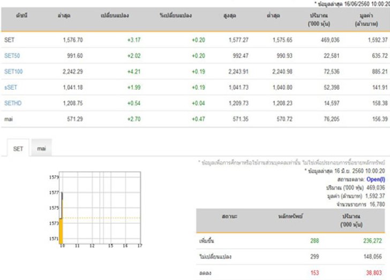Click sSET last value 1,041.18
Screen dimensions: 390x280
[73, 87]
